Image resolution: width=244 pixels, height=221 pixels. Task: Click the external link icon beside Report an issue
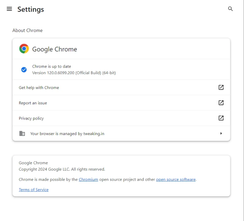coord(221,103)
